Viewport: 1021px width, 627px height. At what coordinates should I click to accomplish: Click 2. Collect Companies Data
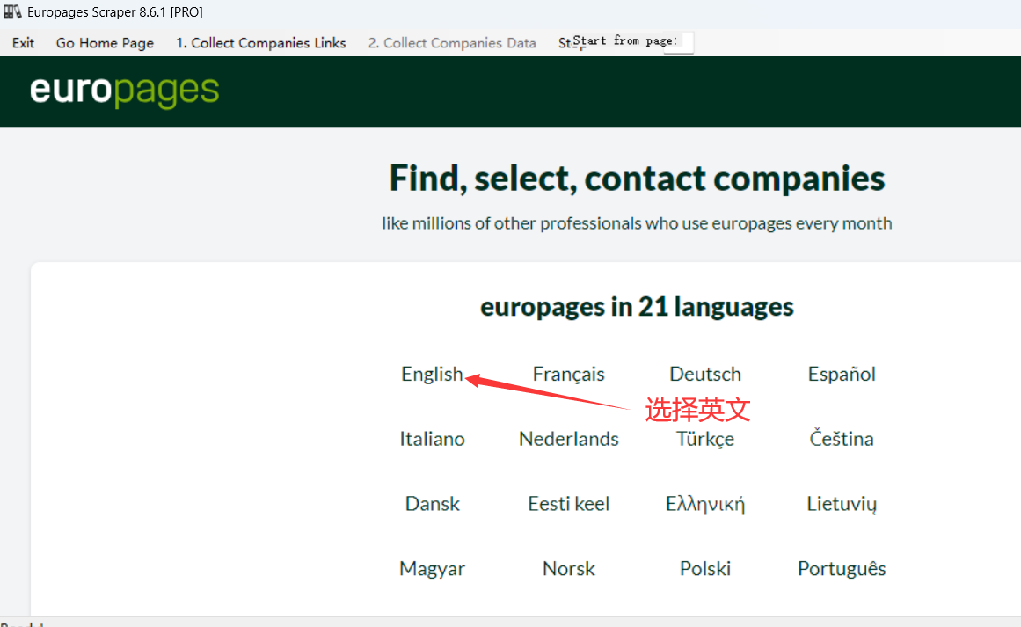pos(451,42)
